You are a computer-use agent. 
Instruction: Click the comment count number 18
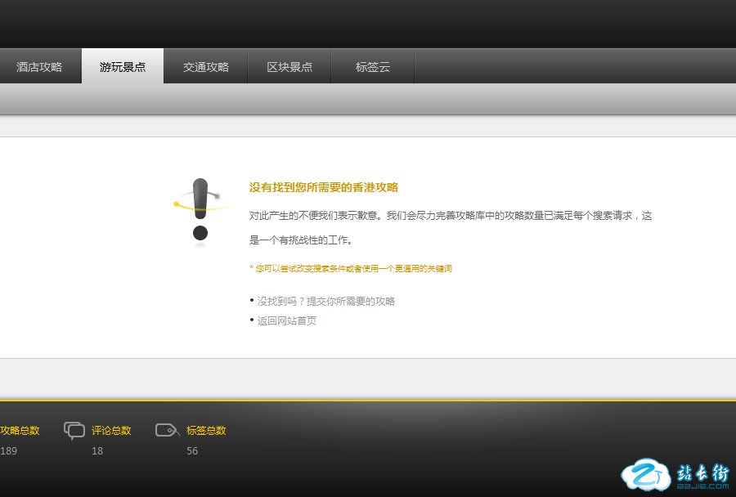coord(97,451)
